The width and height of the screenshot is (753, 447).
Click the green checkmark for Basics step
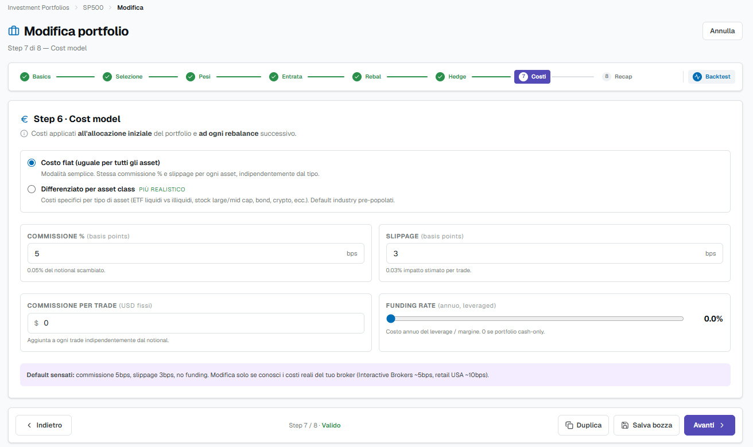coord(24,76)
